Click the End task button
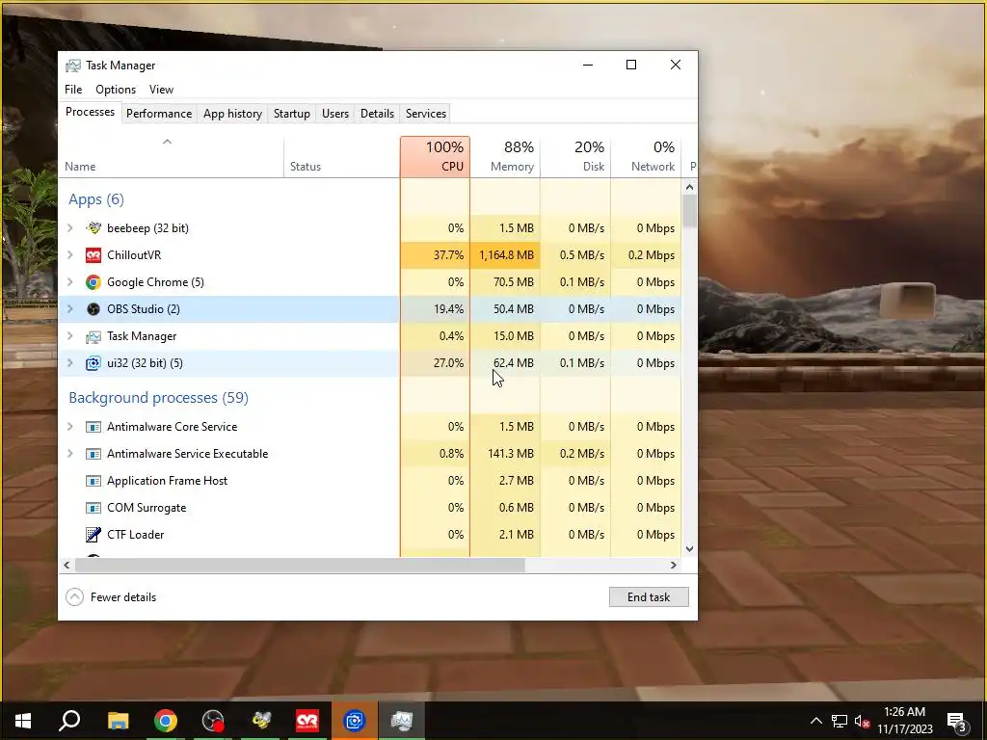The width and height of the screenshot is (987, 740). pos(649,597)
